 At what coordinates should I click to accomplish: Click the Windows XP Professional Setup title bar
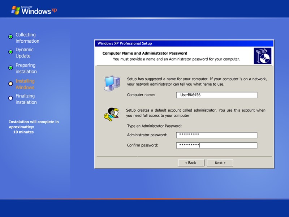pos(184,43)
